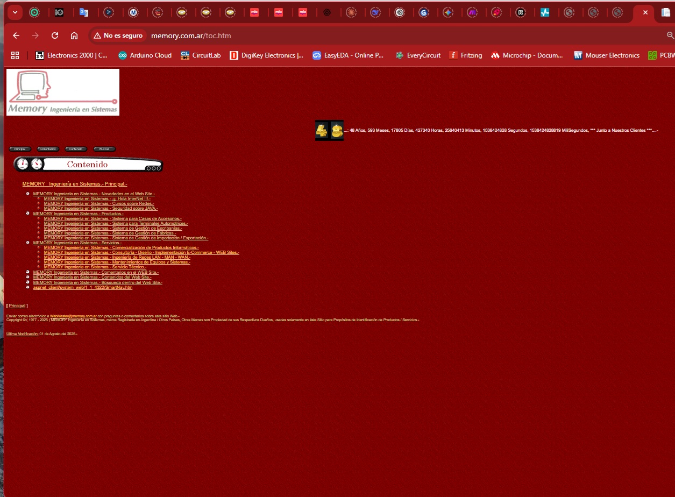This screenshot has height=497, width=675.
Task: Open the EasyEDA bookmark
Action: 348,55
